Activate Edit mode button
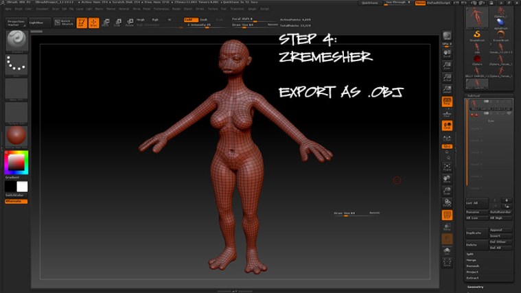This screenshot has width=521, height=293. [x=82, y=23]
